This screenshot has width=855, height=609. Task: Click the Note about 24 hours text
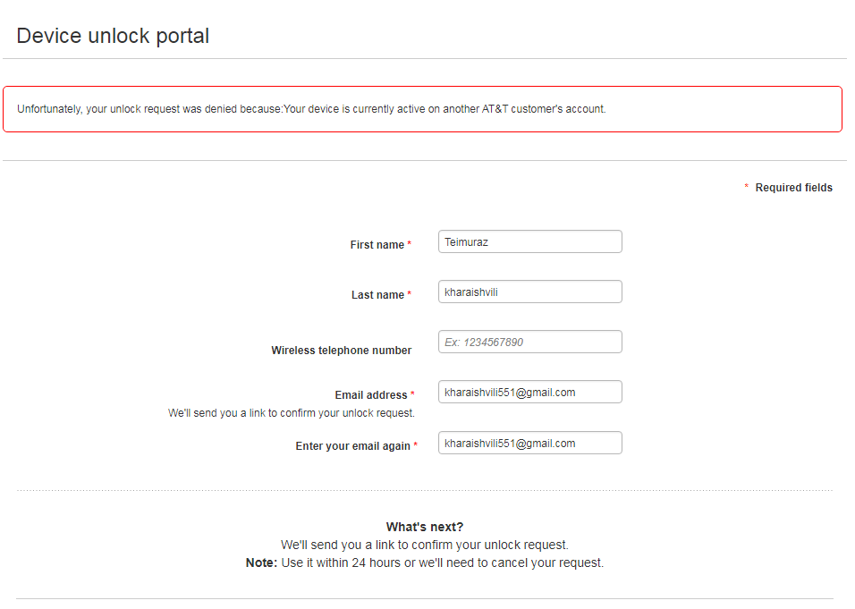(x=425, y=563)
